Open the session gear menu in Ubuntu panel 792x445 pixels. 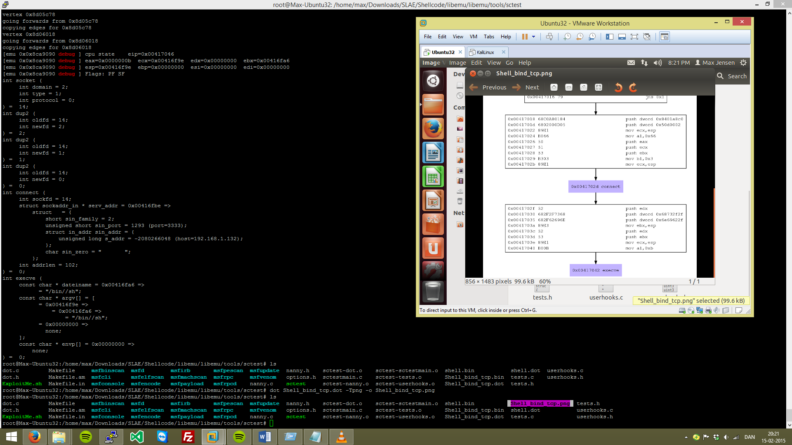point(743,63)
